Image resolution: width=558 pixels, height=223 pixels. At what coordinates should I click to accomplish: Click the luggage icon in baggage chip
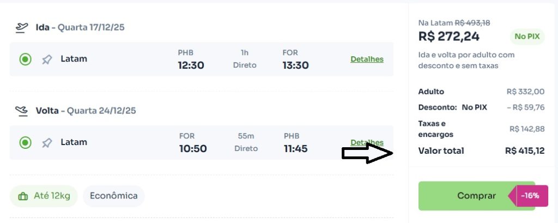pyautogui.click(x=23, y=196)
